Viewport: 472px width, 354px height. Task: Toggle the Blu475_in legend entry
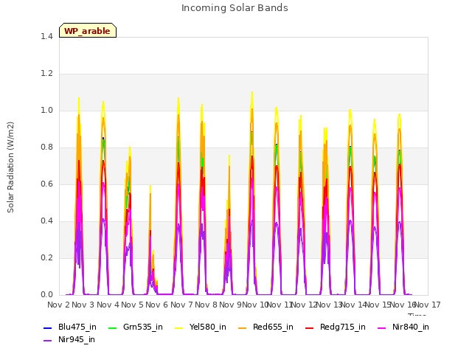70,327
